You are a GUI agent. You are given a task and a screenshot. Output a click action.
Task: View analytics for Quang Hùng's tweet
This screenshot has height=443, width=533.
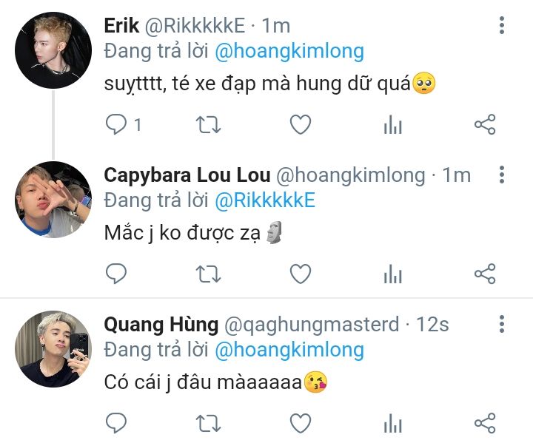pyautogui.click(x=393, y=423)
